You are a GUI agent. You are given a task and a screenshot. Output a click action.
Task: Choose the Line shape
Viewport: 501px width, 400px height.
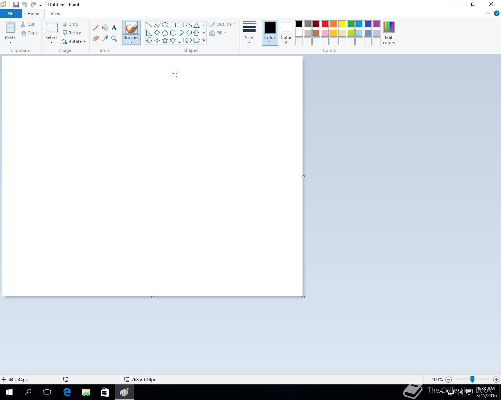[149, 25]
